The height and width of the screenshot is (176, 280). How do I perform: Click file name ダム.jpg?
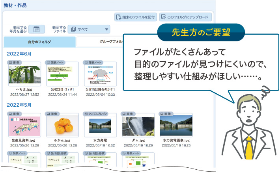point(138,141)
